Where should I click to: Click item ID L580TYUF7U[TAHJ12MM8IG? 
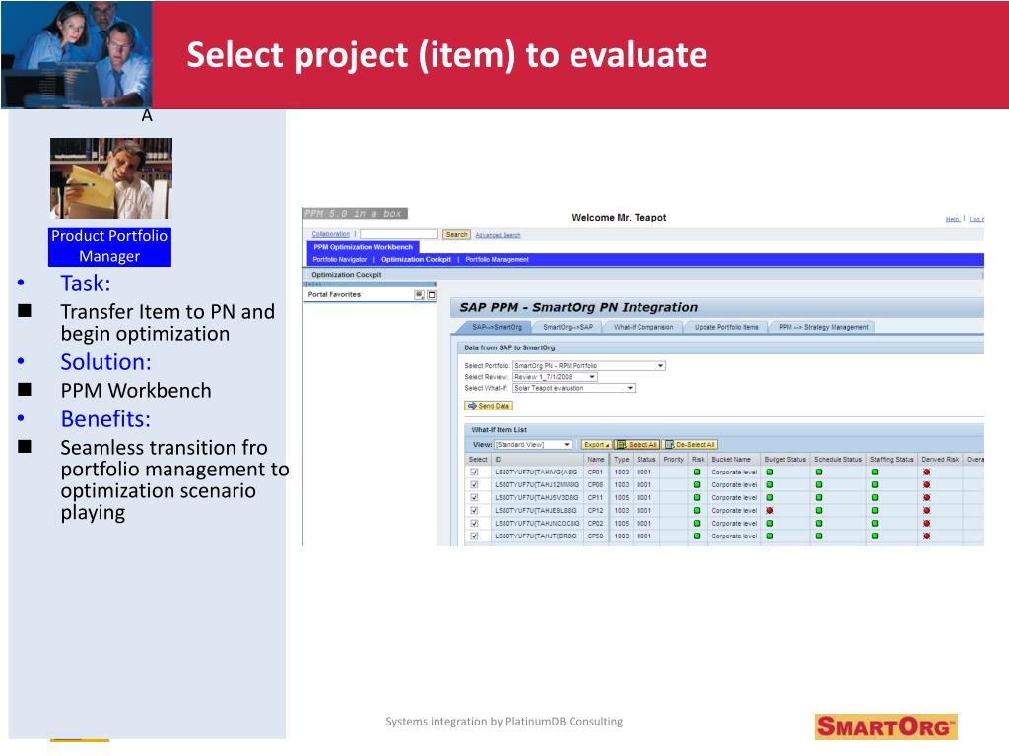537,484
